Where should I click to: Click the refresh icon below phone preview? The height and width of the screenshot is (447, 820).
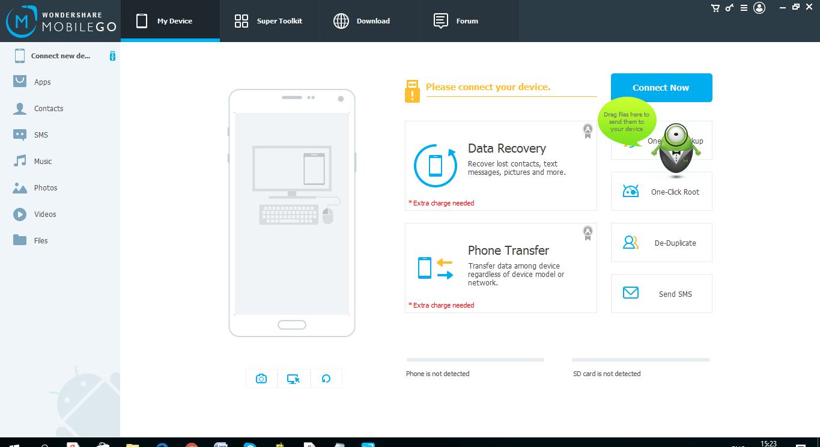pyautogui.click(x=326, y=379)
